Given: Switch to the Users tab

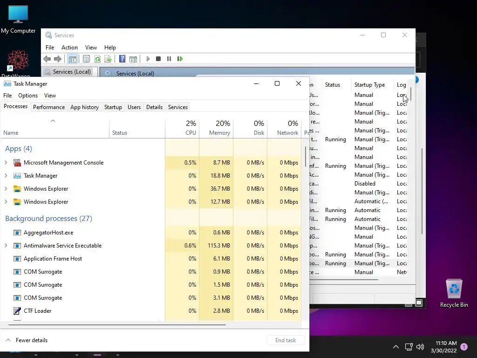Looking at the screenshot, I should click(134, 107).
